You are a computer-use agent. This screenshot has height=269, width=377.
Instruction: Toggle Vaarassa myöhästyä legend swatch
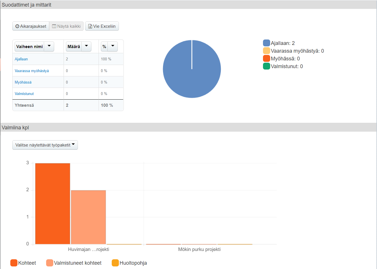point(266,51)
